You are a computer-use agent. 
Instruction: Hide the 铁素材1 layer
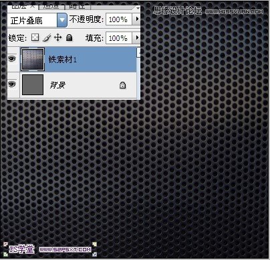[12, 59]
